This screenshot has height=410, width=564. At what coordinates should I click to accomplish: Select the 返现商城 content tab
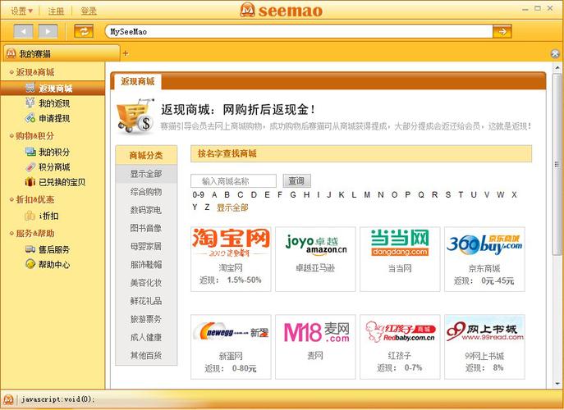pos(137,81)
